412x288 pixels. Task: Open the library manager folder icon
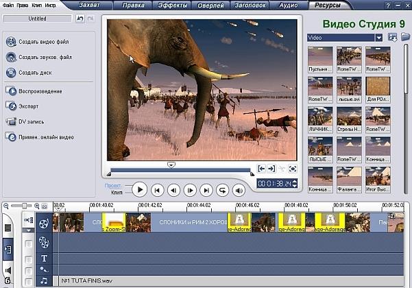405,37
